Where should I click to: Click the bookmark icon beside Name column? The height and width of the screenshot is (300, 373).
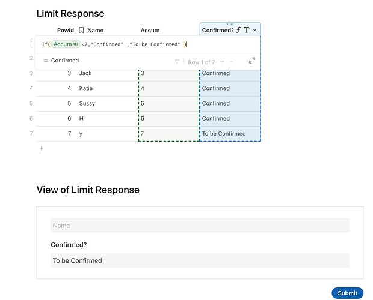pos(81,30)
